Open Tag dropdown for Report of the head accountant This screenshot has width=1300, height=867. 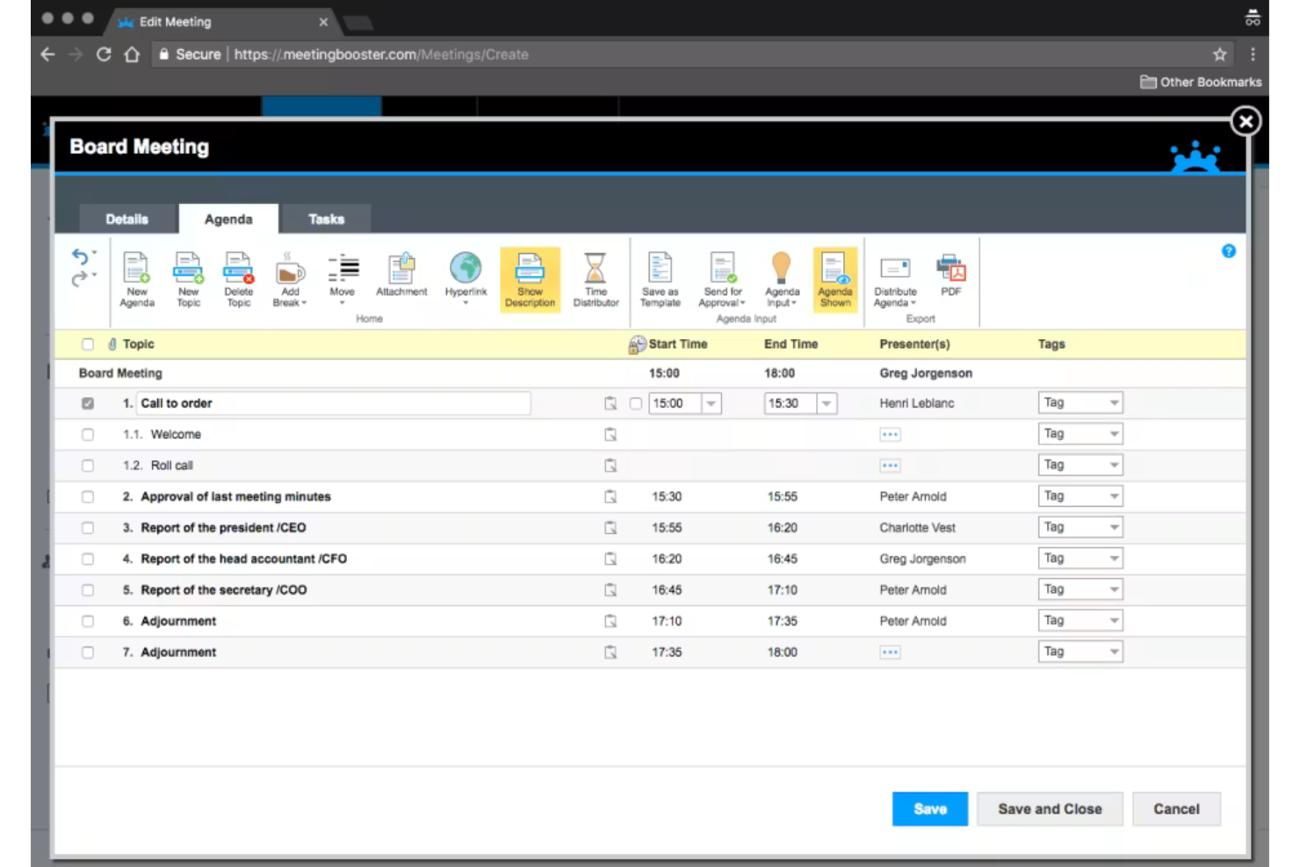point(1080,558)
